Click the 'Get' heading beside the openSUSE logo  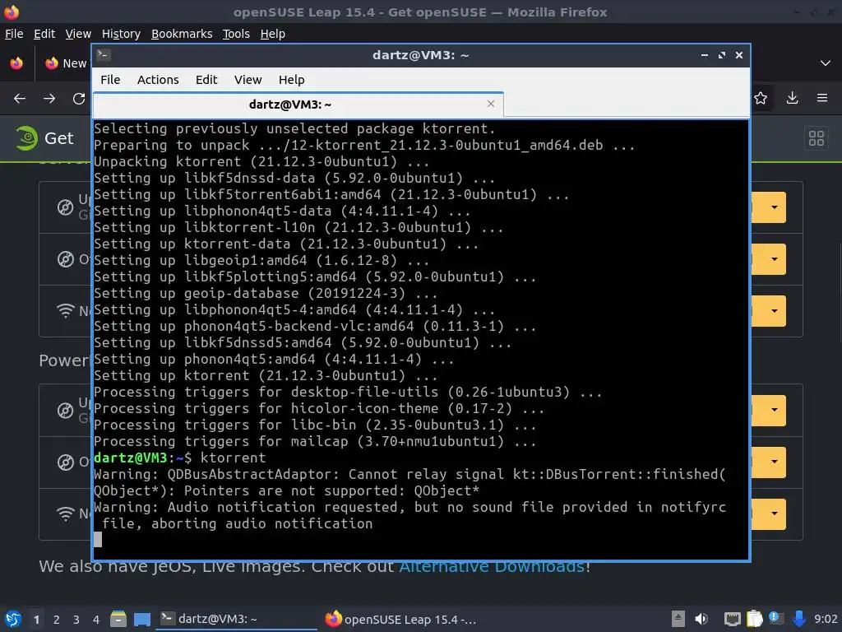[x=59, y=138]
